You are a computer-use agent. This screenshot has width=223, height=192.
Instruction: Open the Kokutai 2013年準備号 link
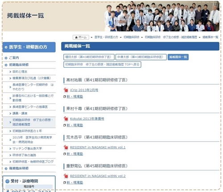87,118
